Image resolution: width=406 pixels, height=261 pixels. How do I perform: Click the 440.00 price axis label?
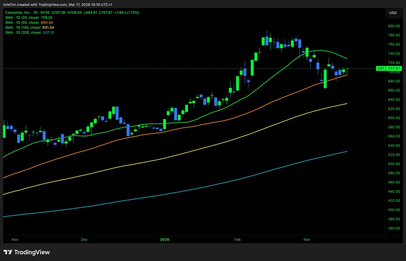coord(394,191)
